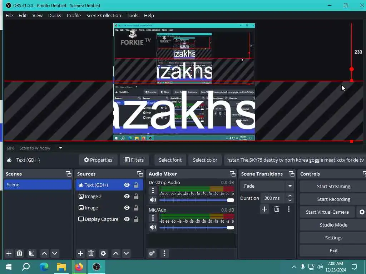
Task: Adjust Desktop Audio volume slider
Action: (x=197, y=200)
